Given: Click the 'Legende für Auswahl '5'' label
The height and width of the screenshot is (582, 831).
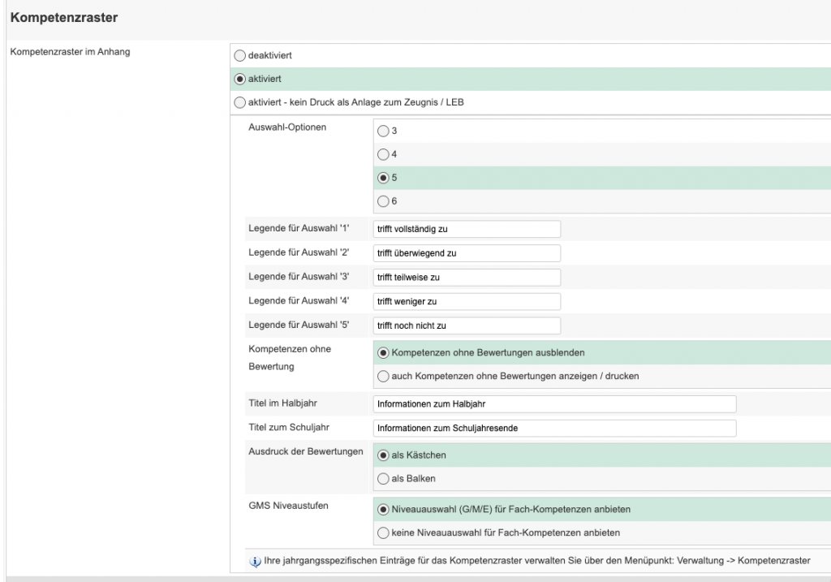Looking at the screenshot, I should tap(299, 325).
